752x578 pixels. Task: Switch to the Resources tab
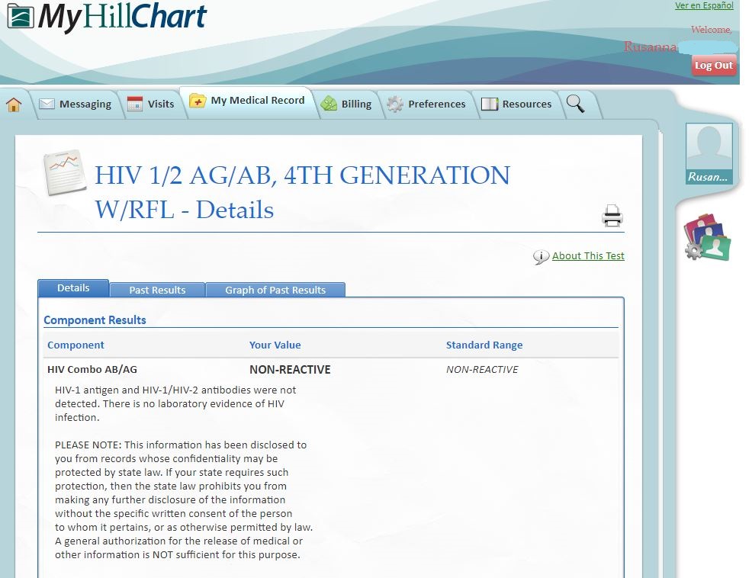pos(516,104)
